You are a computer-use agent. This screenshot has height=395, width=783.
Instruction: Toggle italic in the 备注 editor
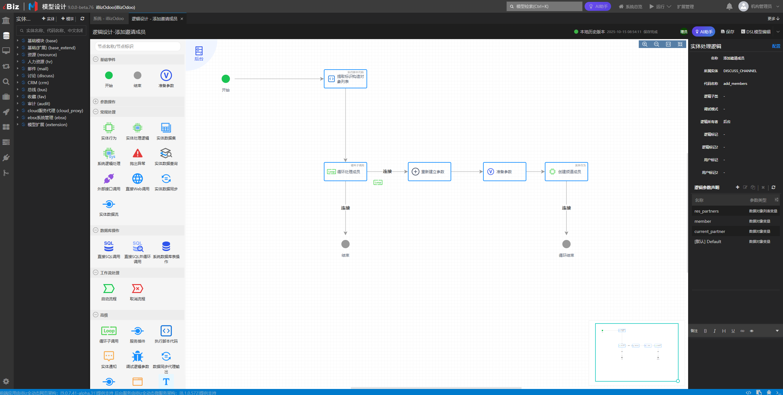tap(715, 331)
